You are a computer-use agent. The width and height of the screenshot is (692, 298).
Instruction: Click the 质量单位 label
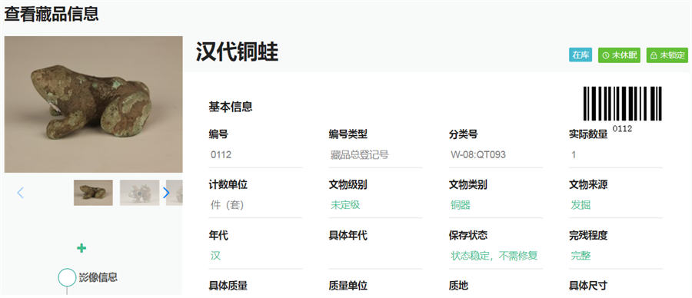click(348, 286)
